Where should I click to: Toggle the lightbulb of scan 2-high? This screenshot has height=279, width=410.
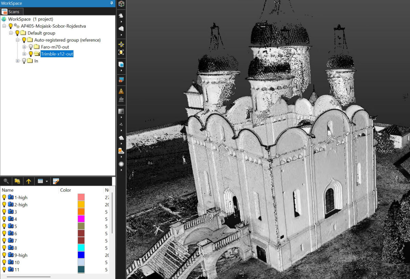pos(4,205)
